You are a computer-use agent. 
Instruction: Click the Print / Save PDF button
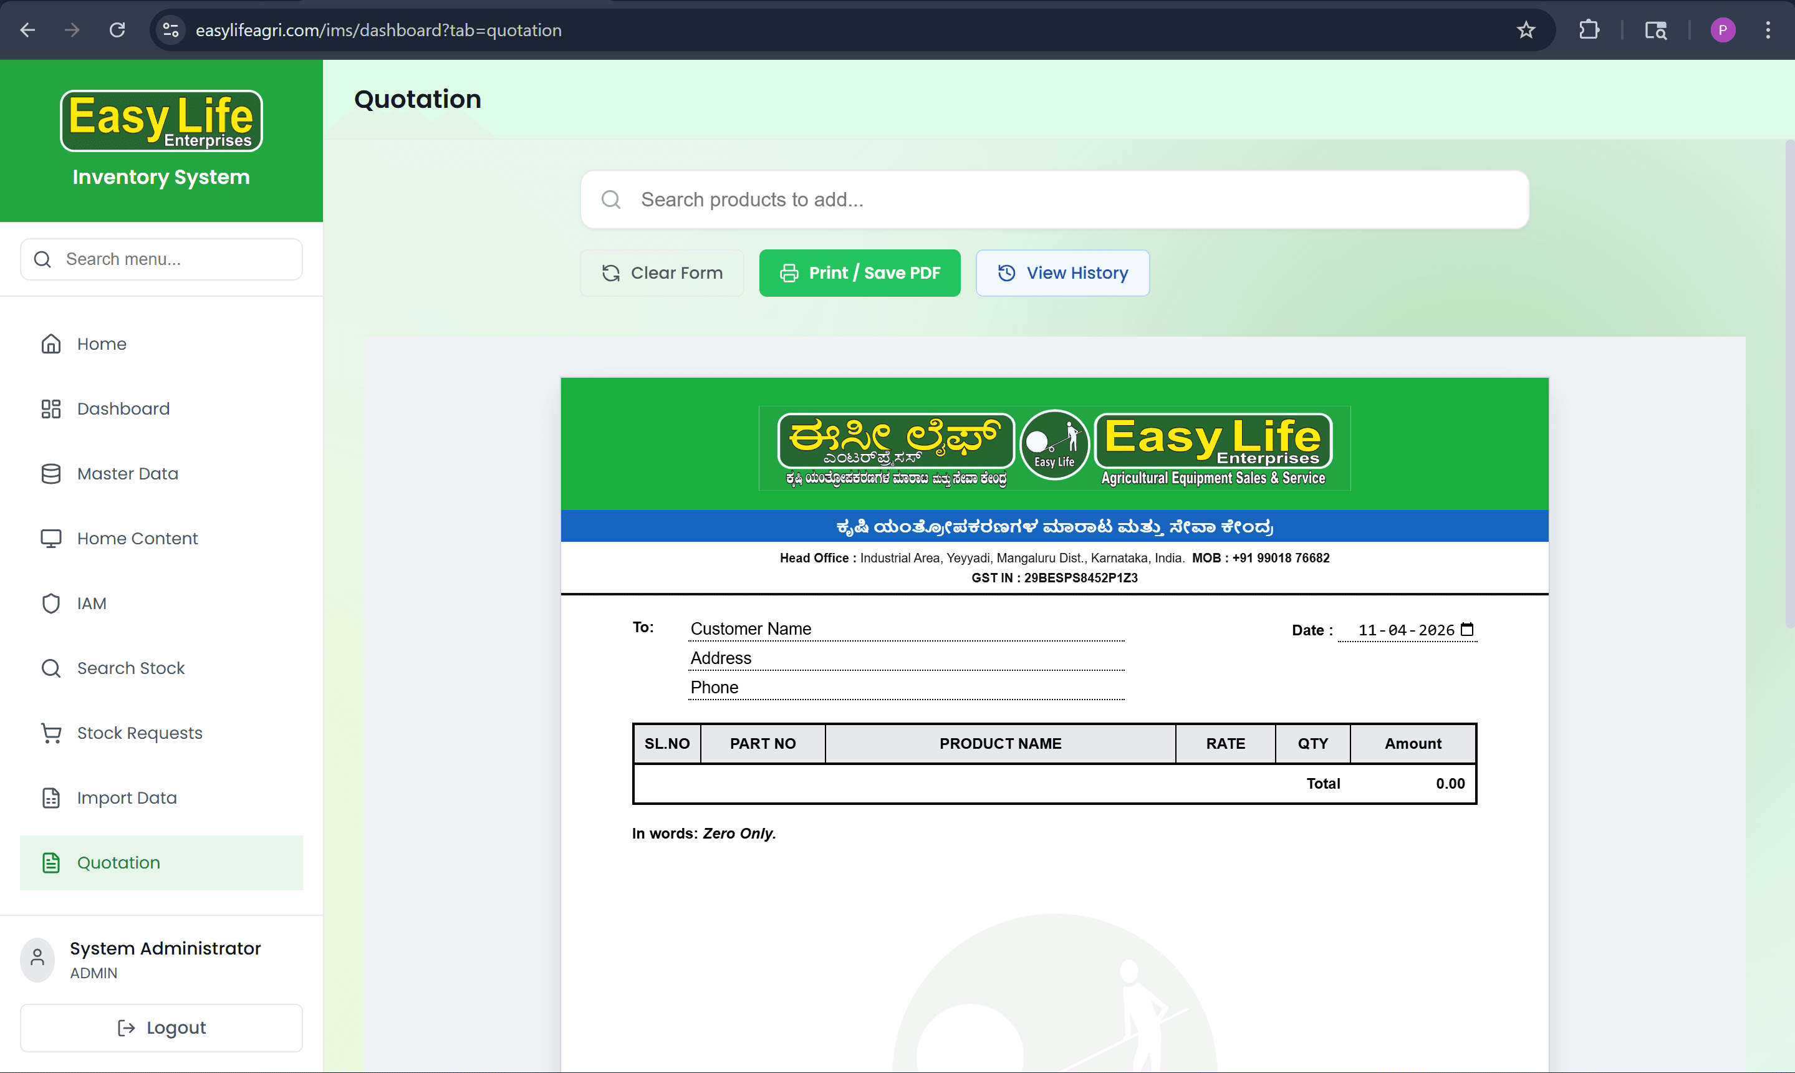coord(860,272)
